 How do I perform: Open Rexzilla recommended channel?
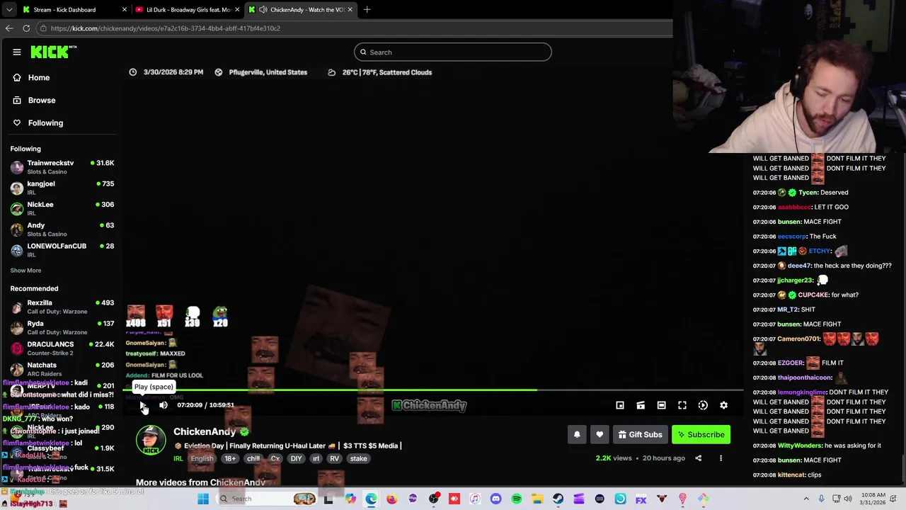tap(62, 307)
